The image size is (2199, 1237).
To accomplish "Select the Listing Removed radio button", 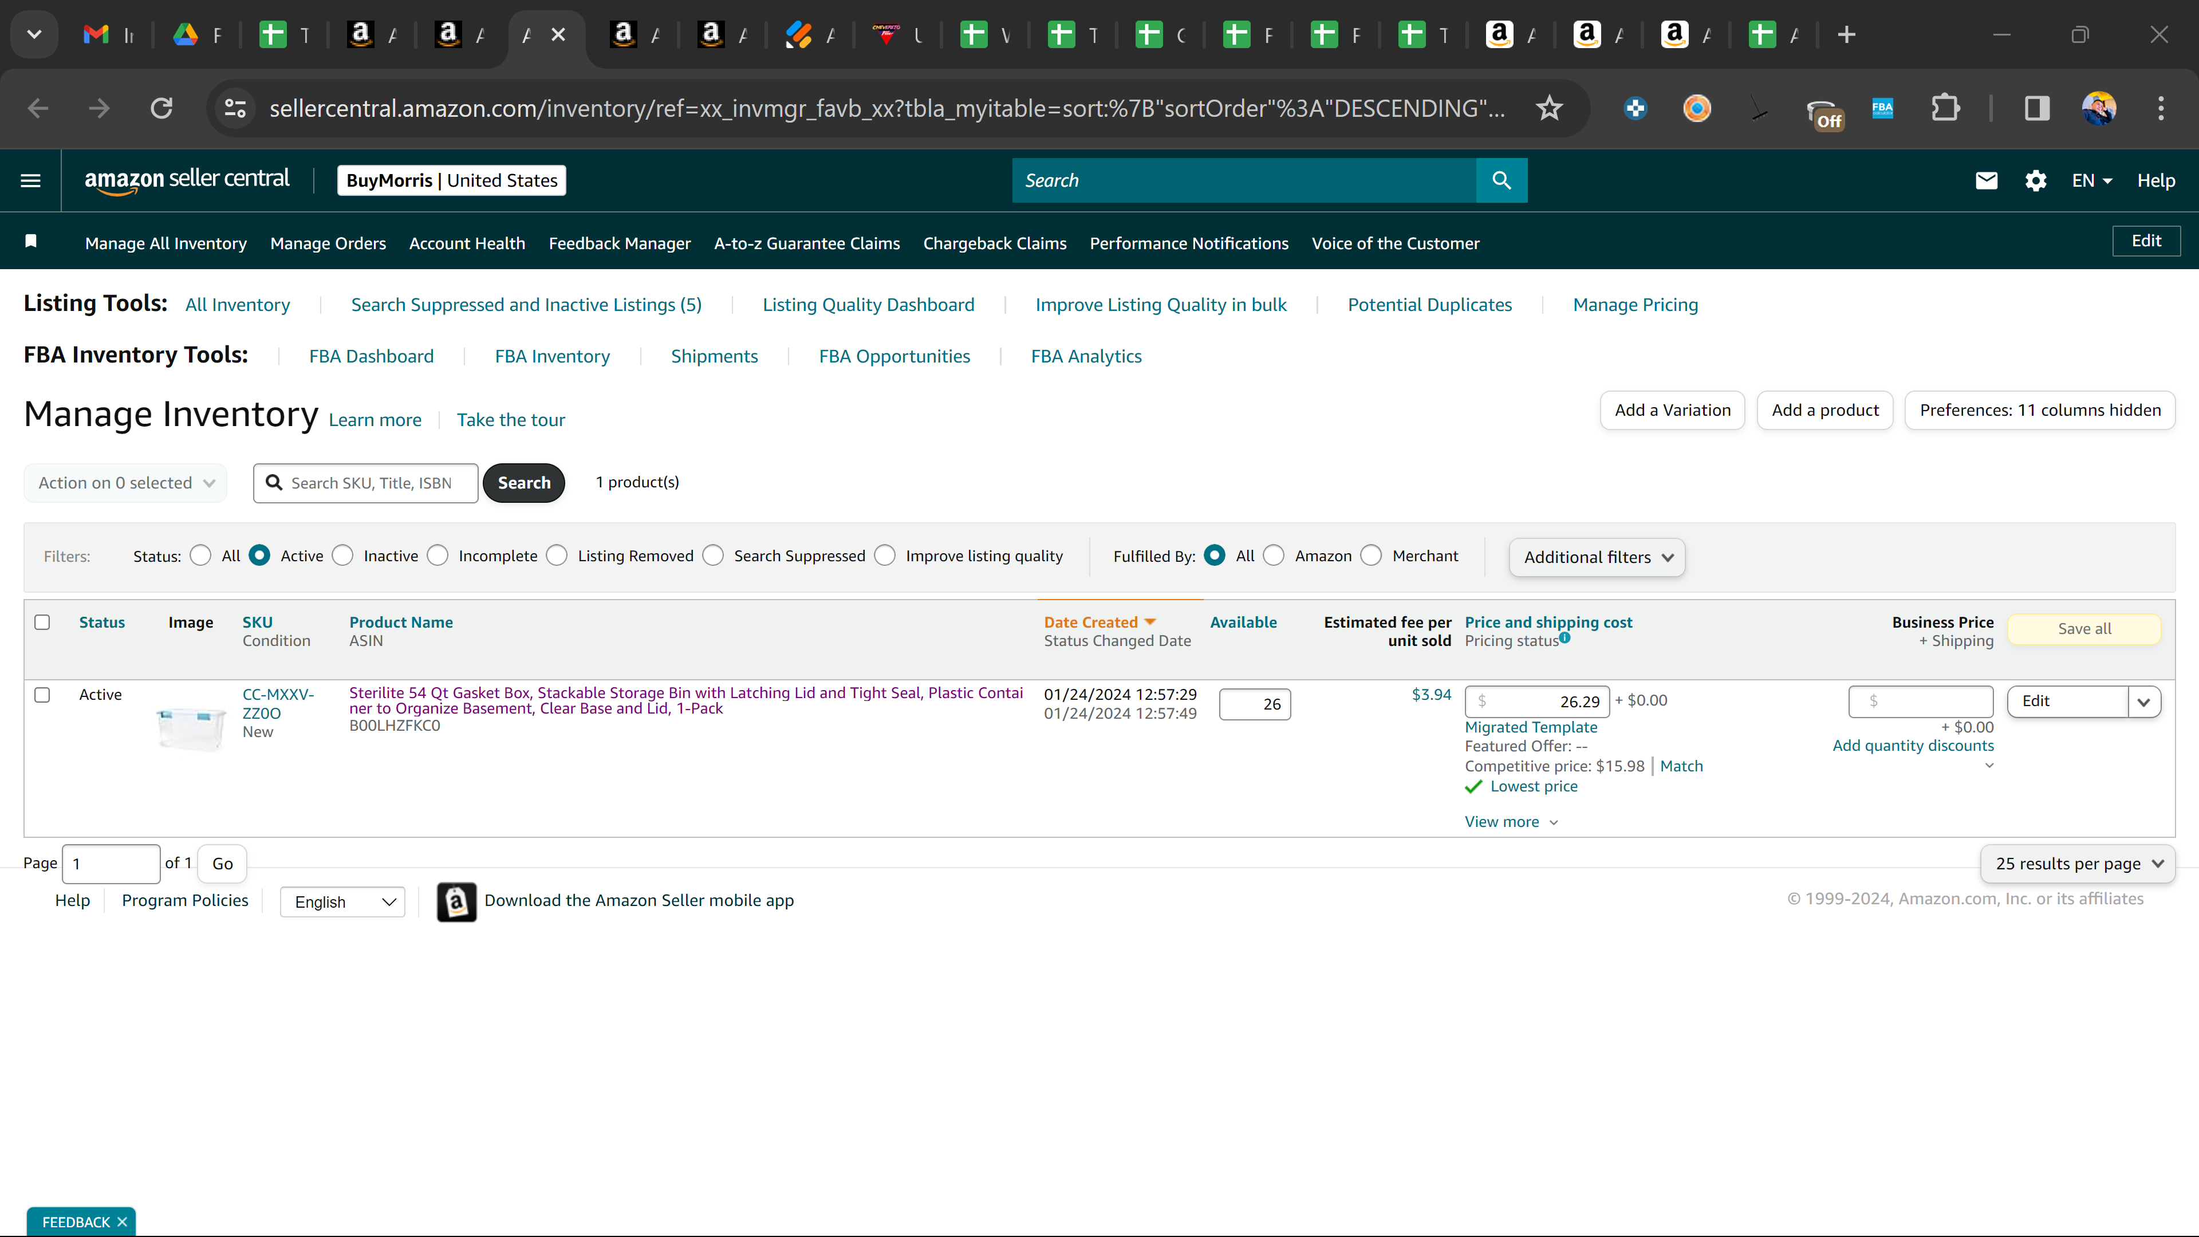I will (x=557, y=556).
